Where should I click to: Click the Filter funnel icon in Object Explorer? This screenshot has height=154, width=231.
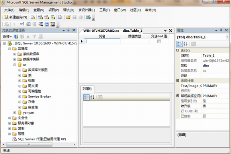point(34,36)
